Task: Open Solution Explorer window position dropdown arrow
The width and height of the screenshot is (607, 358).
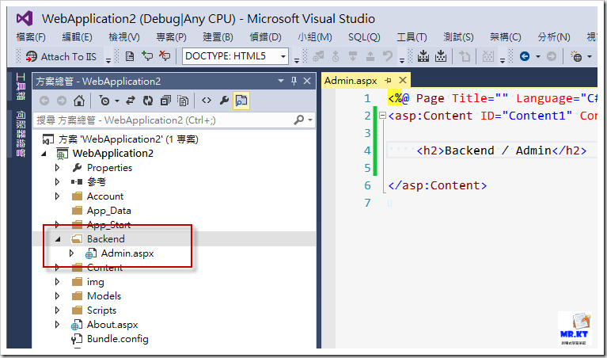Action: pos(281,81)
